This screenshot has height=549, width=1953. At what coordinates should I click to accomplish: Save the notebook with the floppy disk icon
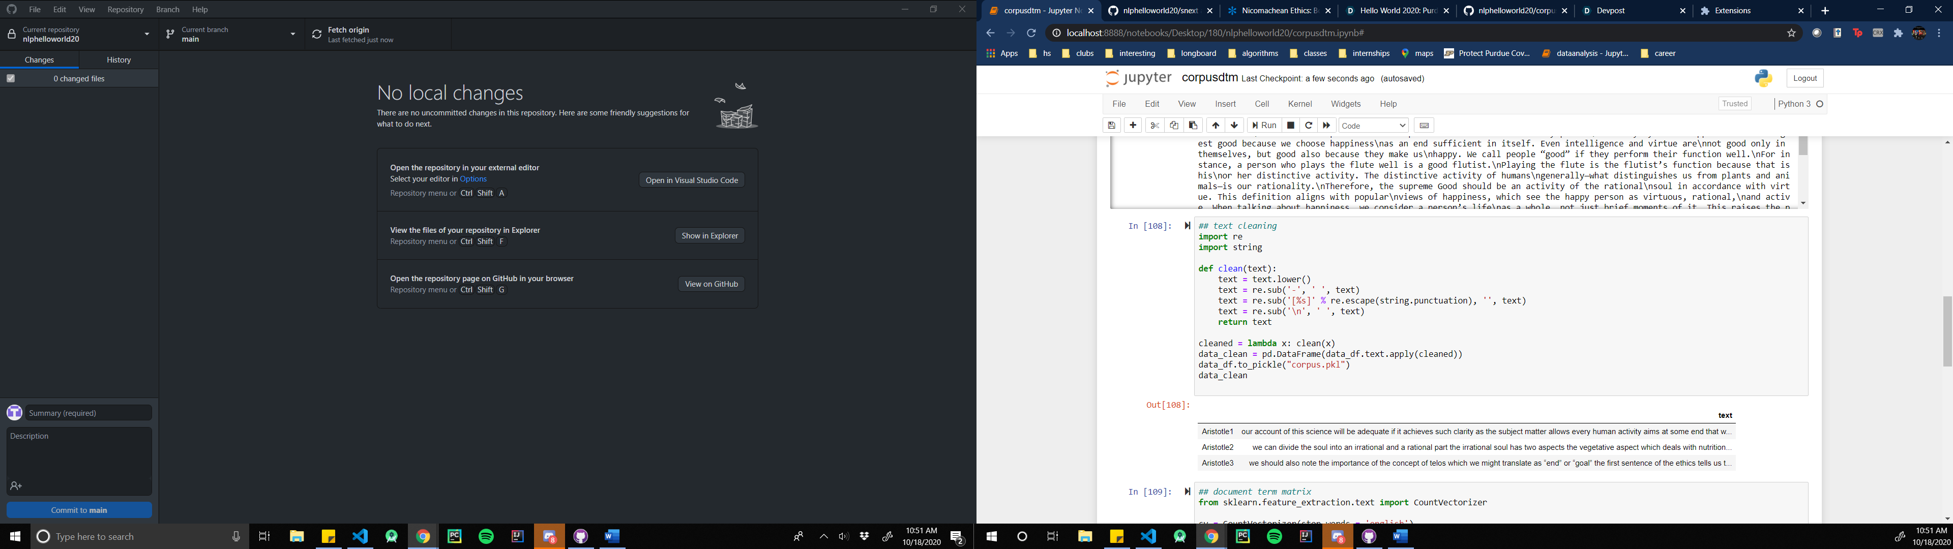(x=1111, y=125)
